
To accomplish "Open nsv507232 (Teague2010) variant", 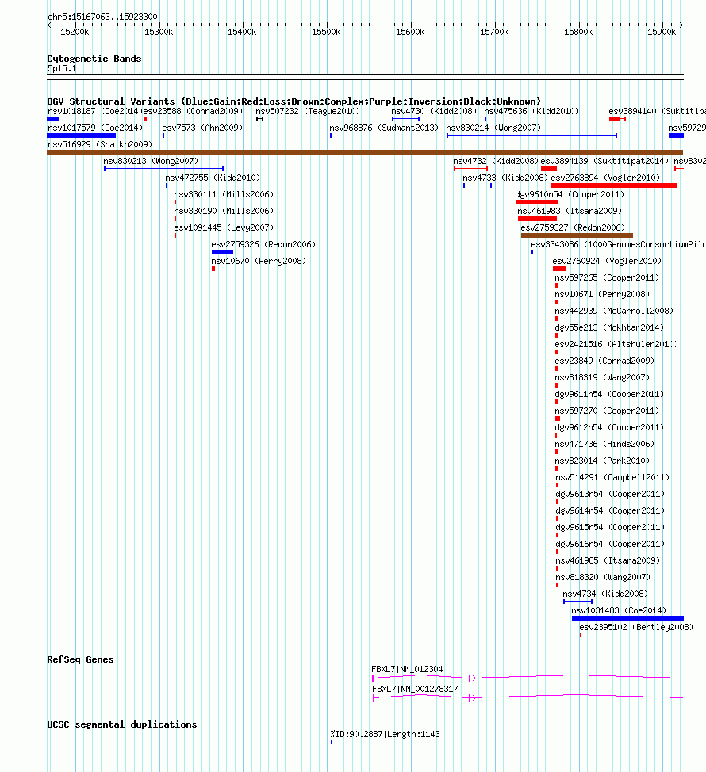I will point(308,111).
